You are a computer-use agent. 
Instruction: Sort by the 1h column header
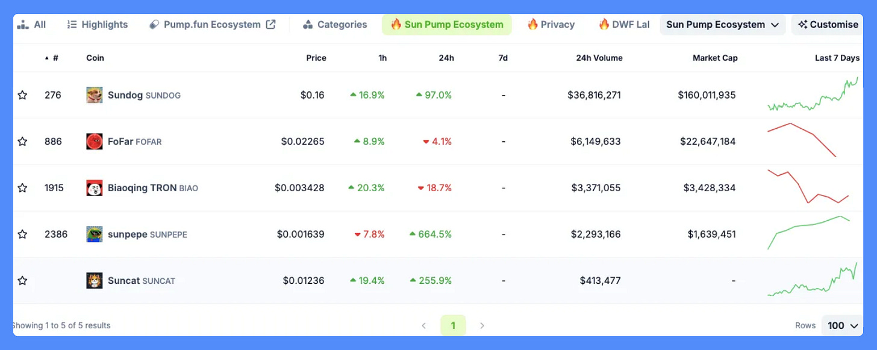pyautogui.click(x=382, y=58)
